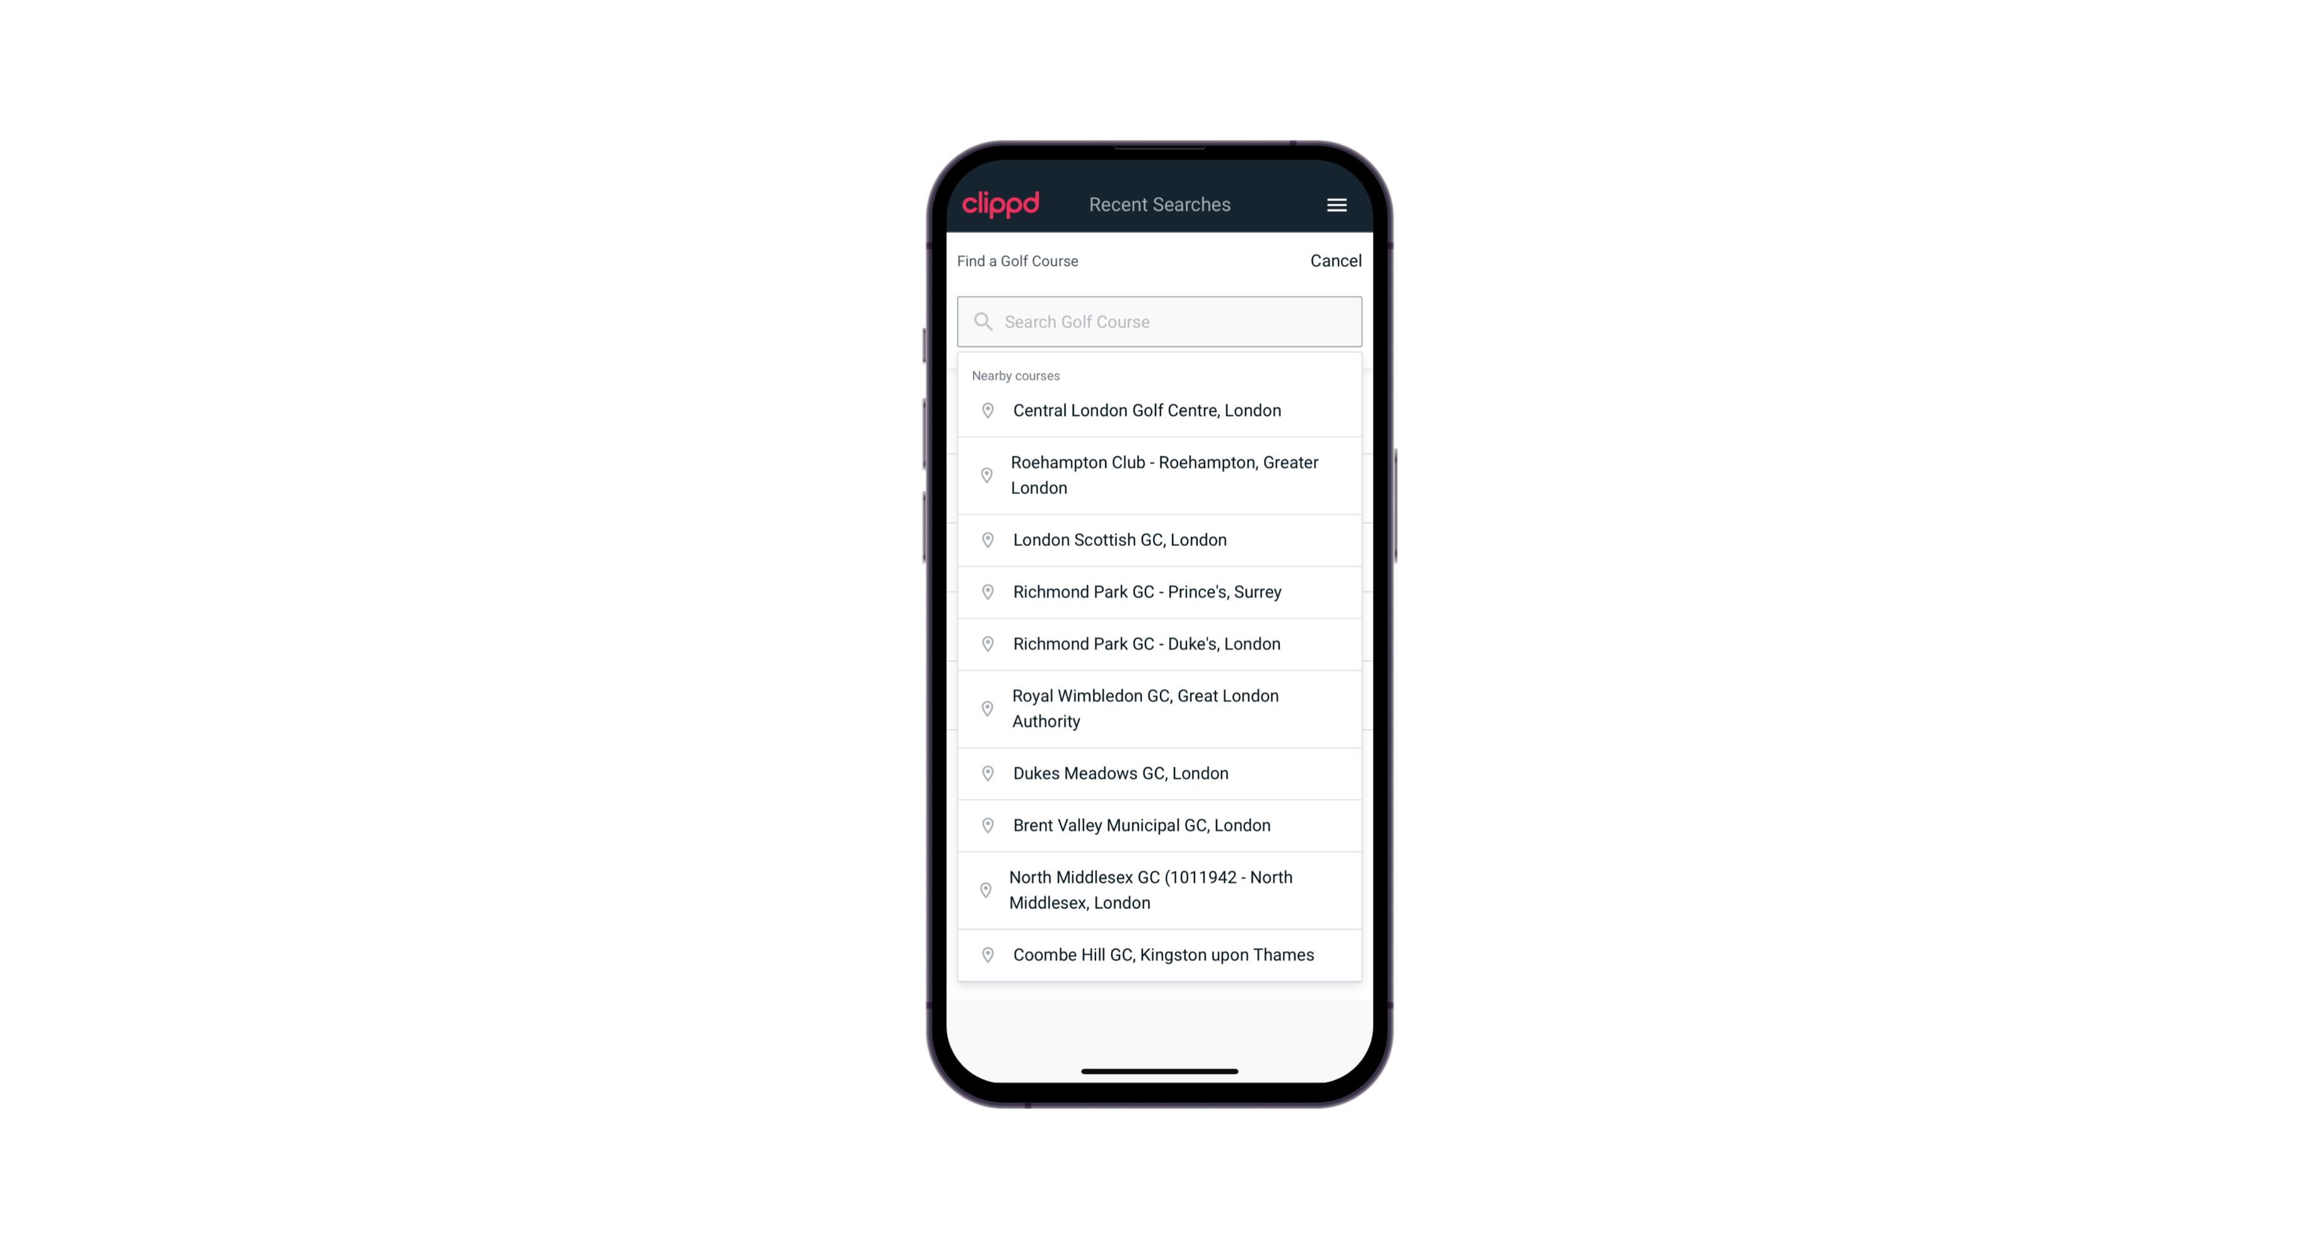Image resolution: width=2321 pixels, height=1249 pixels.
Task: Click the location pin icon for Royal Wimbledon GC
Action: coord(985,707)
